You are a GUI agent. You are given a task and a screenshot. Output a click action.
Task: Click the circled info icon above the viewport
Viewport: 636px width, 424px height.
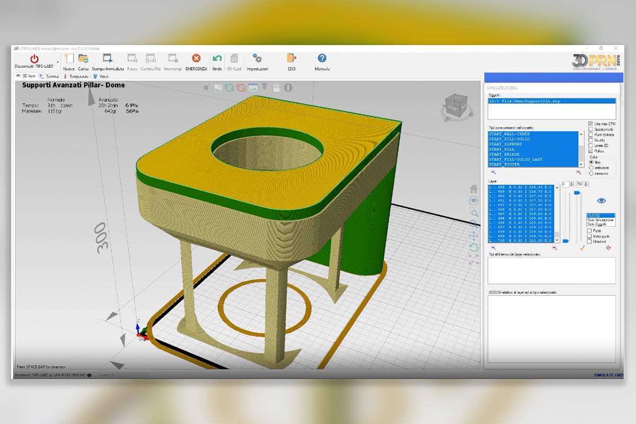[288, 87]
